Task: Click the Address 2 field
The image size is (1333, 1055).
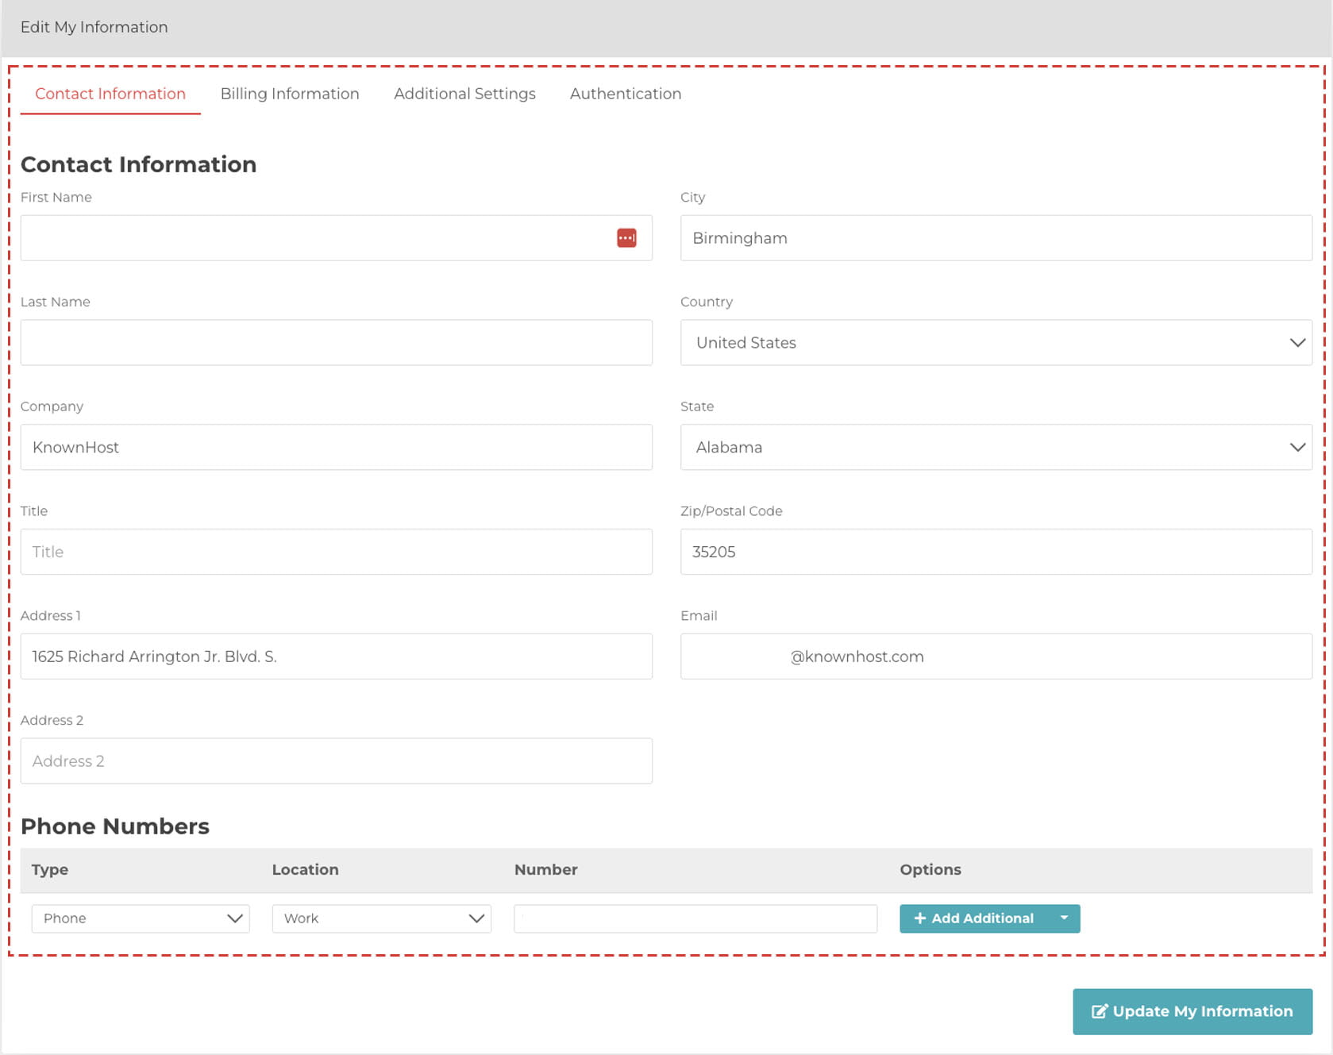Action: [337, 760]
